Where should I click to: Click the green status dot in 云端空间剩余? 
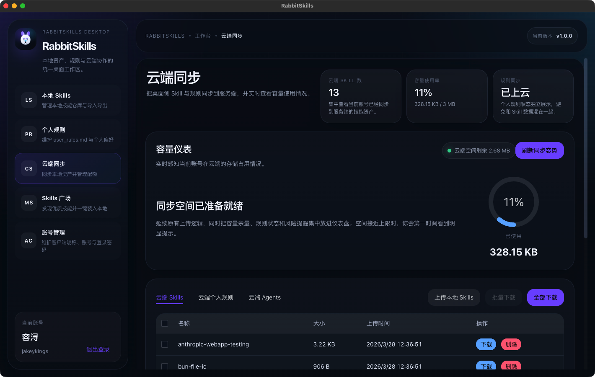click(x=449, y=151)
